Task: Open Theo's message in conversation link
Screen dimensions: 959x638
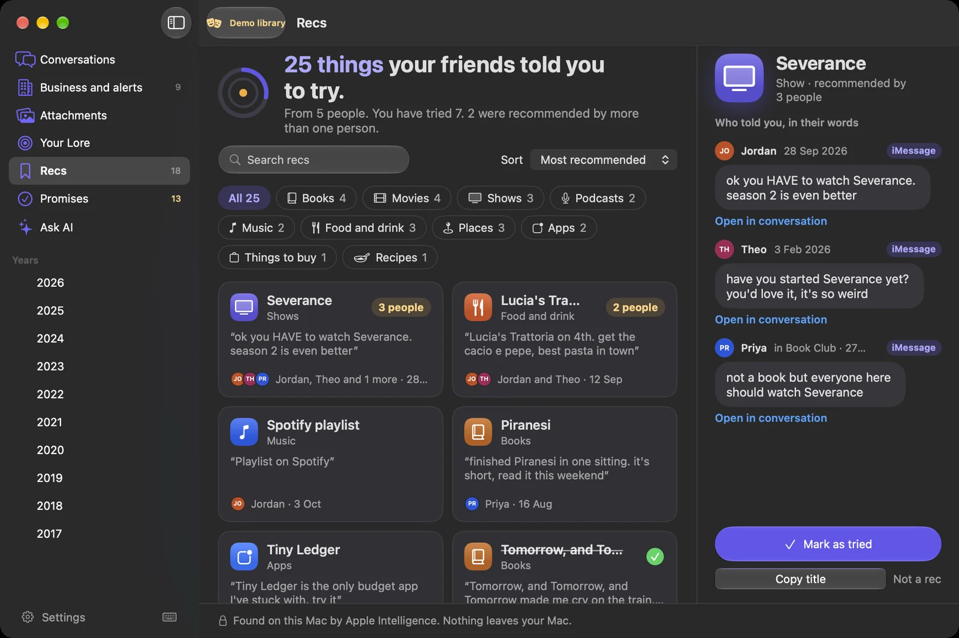Action: [x=771, y=320]
